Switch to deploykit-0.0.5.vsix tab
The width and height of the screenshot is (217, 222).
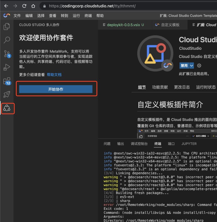125,25
